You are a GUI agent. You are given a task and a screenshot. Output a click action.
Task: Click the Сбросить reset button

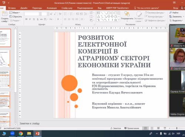16,17
